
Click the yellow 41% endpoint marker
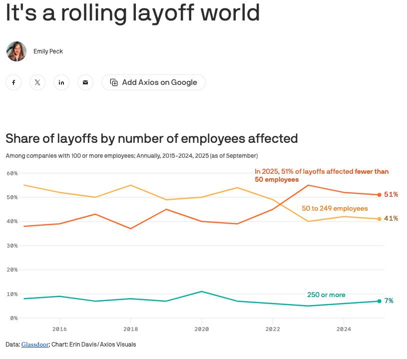coord(380,218)
